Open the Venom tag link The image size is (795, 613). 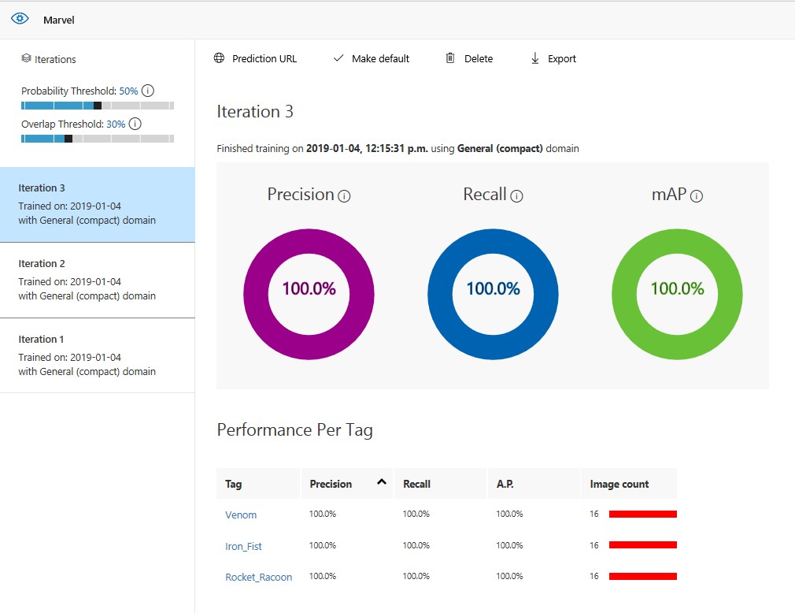[x=241, y=515]
